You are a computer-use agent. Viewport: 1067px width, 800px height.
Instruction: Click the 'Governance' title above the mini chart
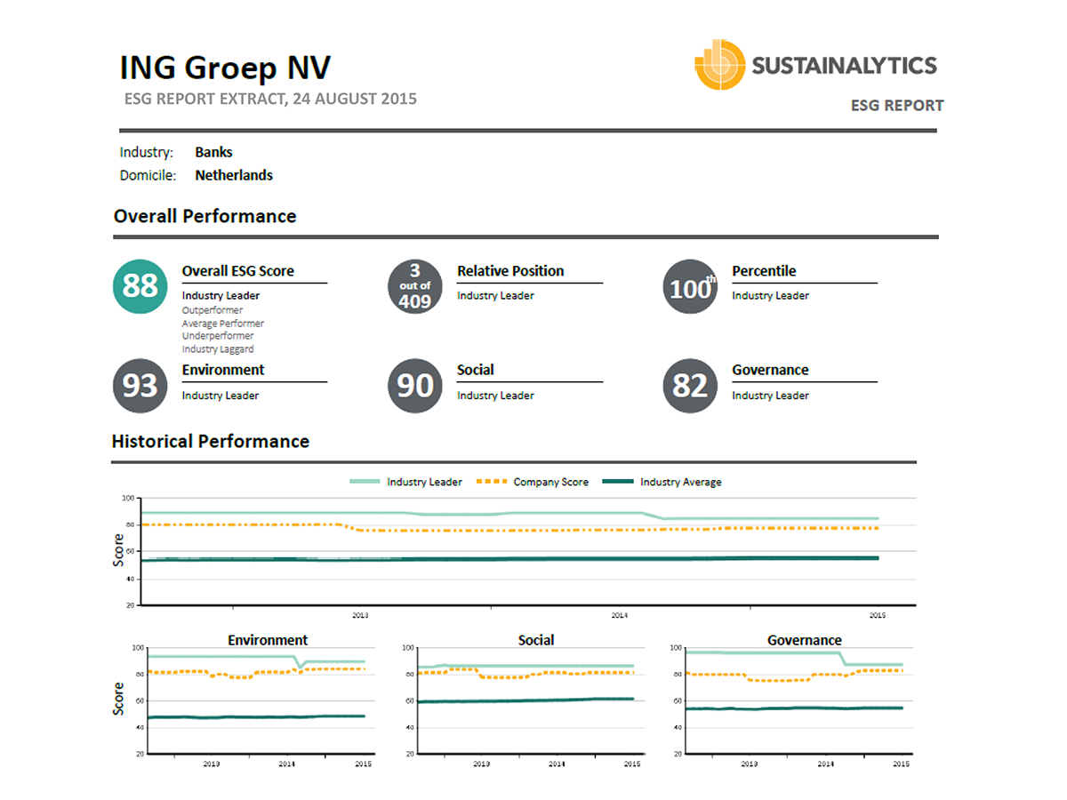point(805,640)
